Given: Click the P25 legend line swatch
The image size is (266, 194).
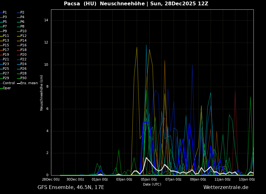Looking at the screenshot, I should pos(1,69).
